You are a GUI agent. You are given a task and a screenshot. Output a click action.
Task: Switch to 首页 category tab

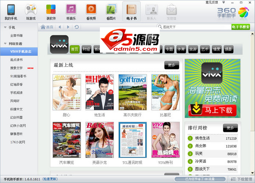(75, 49)
